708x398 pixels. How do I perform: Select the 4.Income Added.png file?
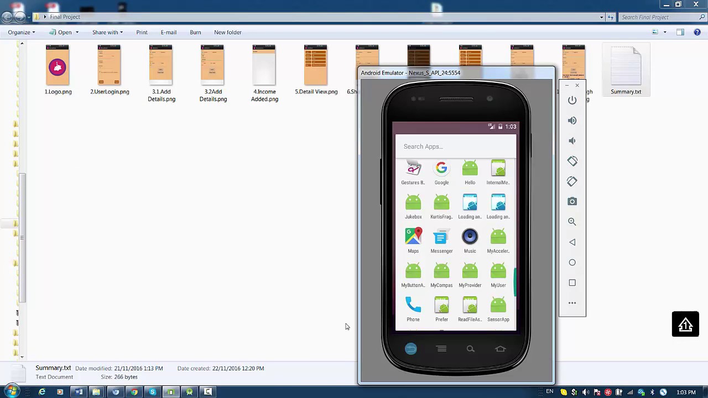[264, 74]
